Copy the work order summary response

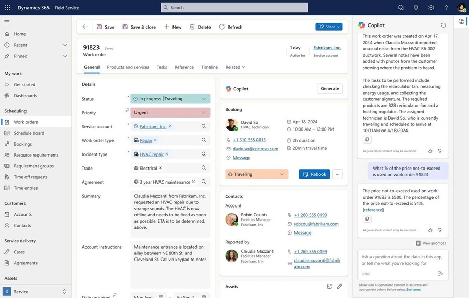click(x=367, y=139)
